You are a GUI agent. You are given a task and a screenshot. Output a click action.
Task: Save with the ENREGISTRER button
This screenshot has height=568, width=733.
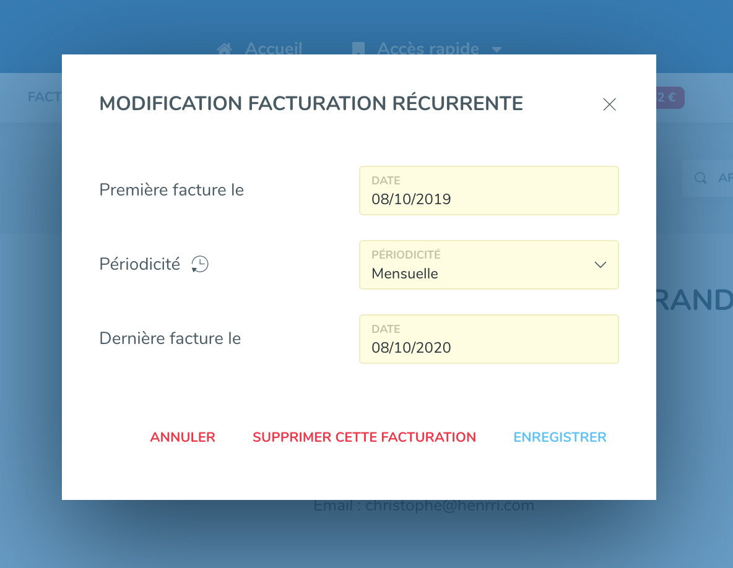[560, 437]
